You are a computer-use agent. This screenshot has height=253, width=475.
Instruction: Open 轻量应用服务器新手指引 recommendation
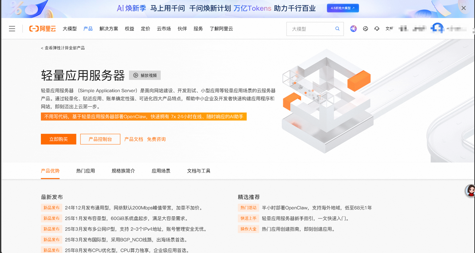point(305,219)
